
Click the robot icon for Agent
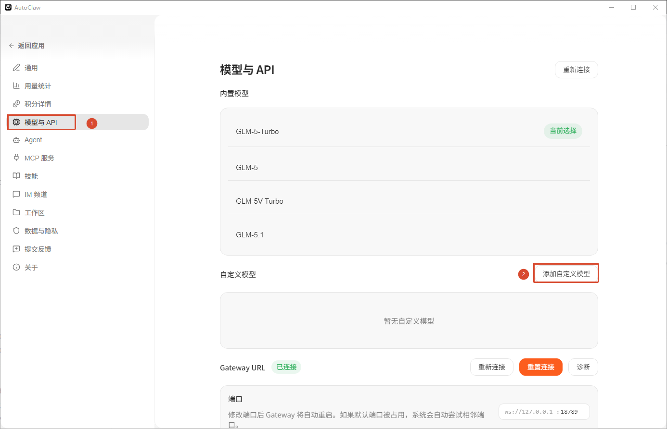(x=16, y=140)
